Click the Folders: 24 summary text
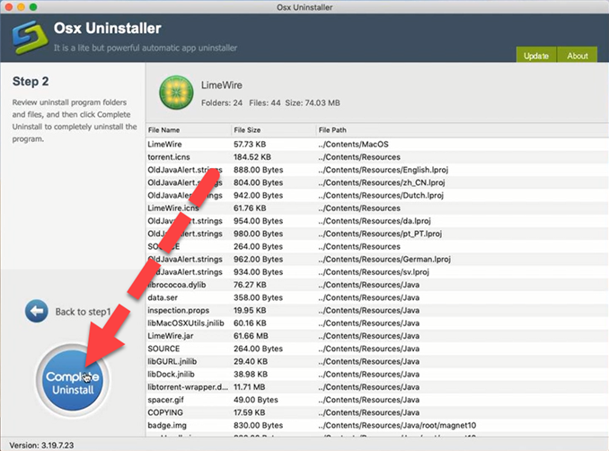 [x=222, y=103]
